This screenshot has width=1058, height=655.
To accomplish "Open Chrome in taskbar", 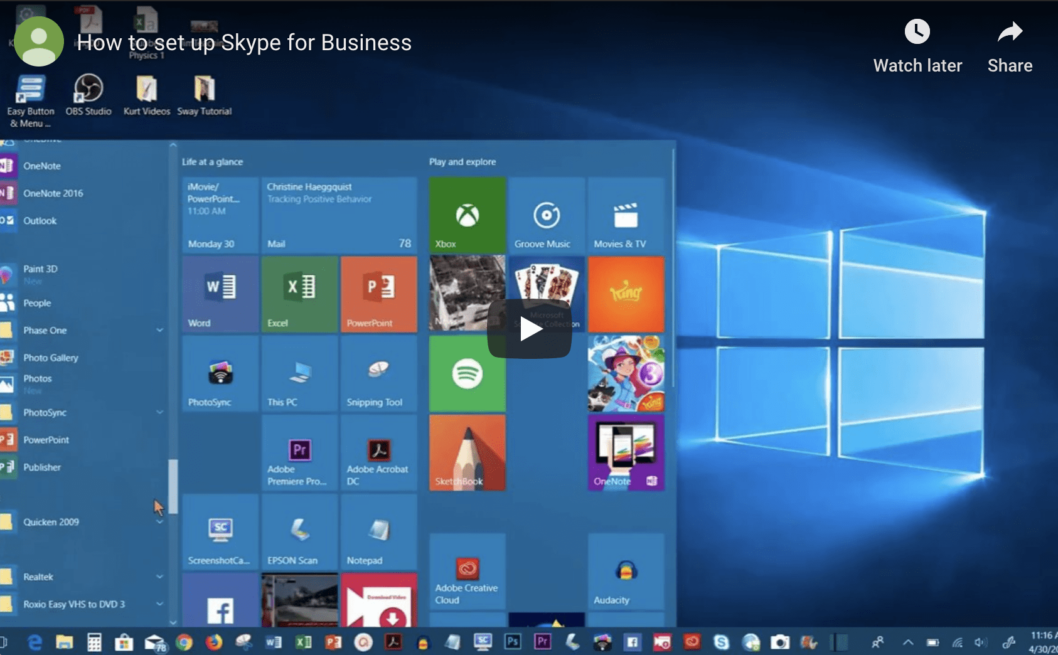I will pos(184,642).
